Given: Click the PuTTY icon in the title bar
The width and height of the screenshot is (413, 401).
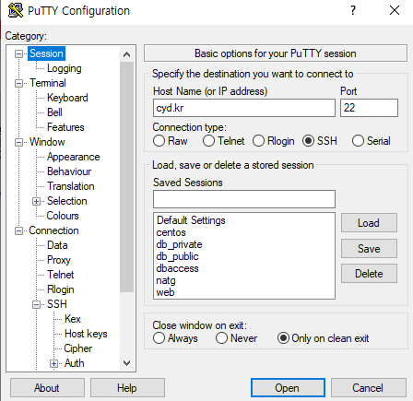Looking at the screenshot, I should click(x=16, y=10).
